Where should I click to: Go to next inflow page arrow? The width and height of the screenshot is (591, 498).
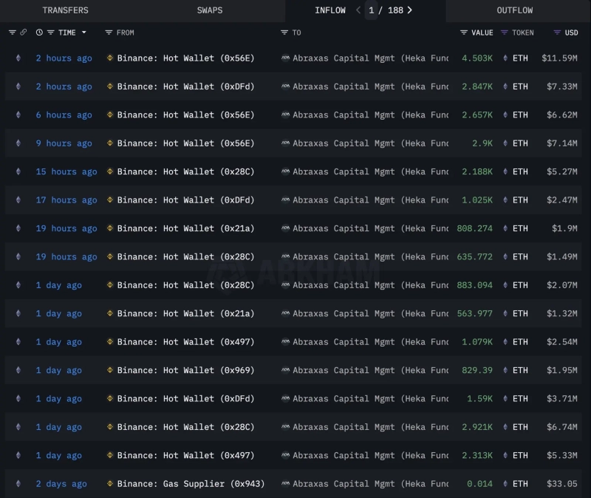[410, 10]
